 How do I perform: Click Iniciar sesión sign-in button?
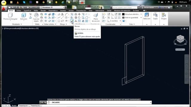[148, 7]
